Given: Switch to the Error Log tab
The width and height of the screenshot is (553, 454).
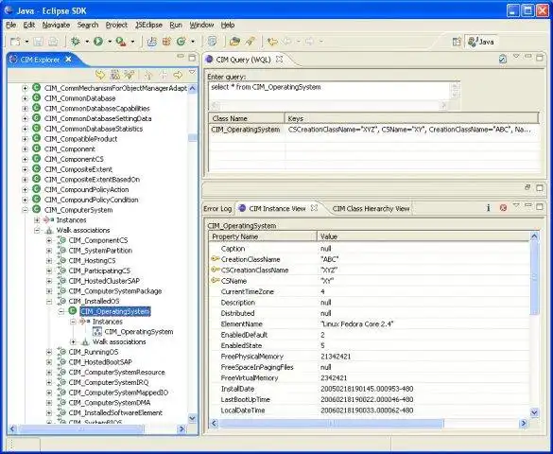Looking at the screenshot, I should (x=217, y=208).
